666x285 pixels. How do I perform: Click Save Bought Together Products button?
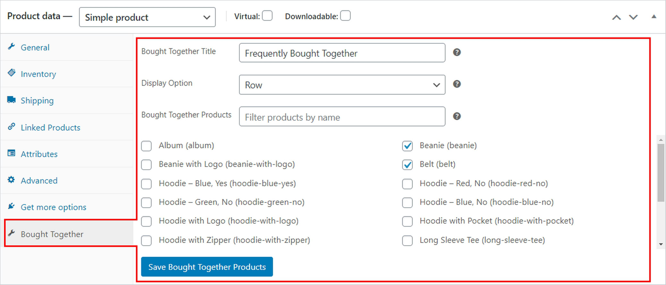(207, 267)
